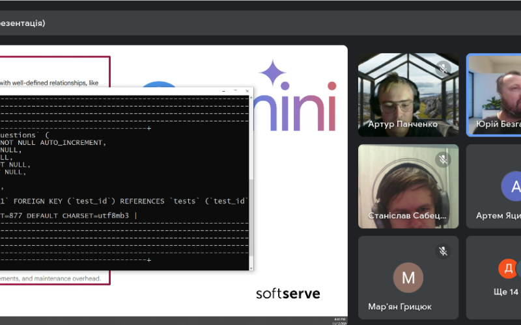521x325 pixels.
Task: Click the Gemini star logo on slide
Action: (273, 73)
